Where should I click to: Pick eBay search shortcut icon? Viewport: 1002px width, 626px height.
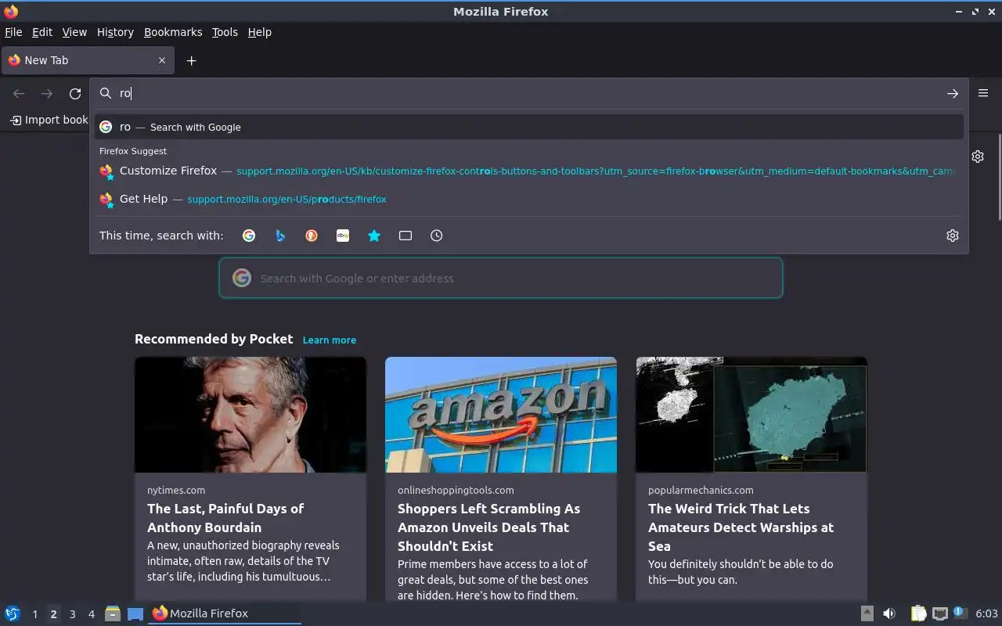[343, 236]
